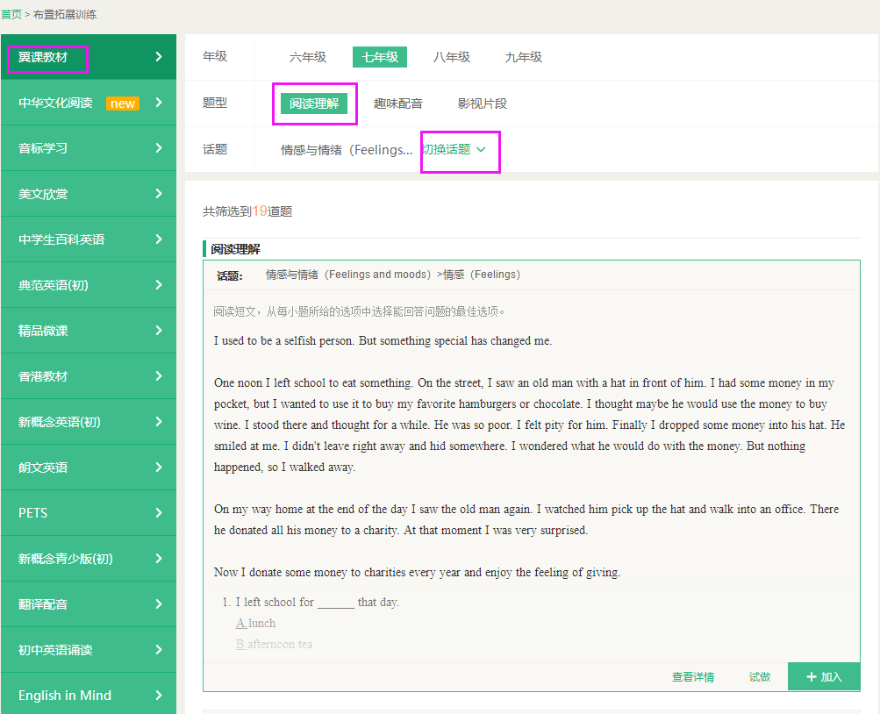Screen dimensions: 880x714
Task: Click chevron beside English in Mind
Action: coord(159,696)
